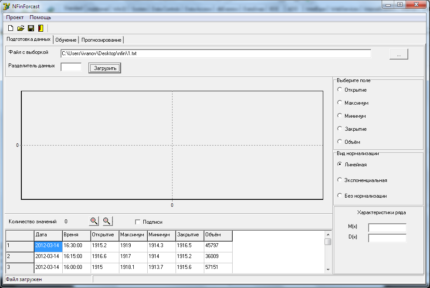This screenshot has width=430, height=288.
Task: Switch to the Прогнозирование tab
Action: (x=101, y=40)
